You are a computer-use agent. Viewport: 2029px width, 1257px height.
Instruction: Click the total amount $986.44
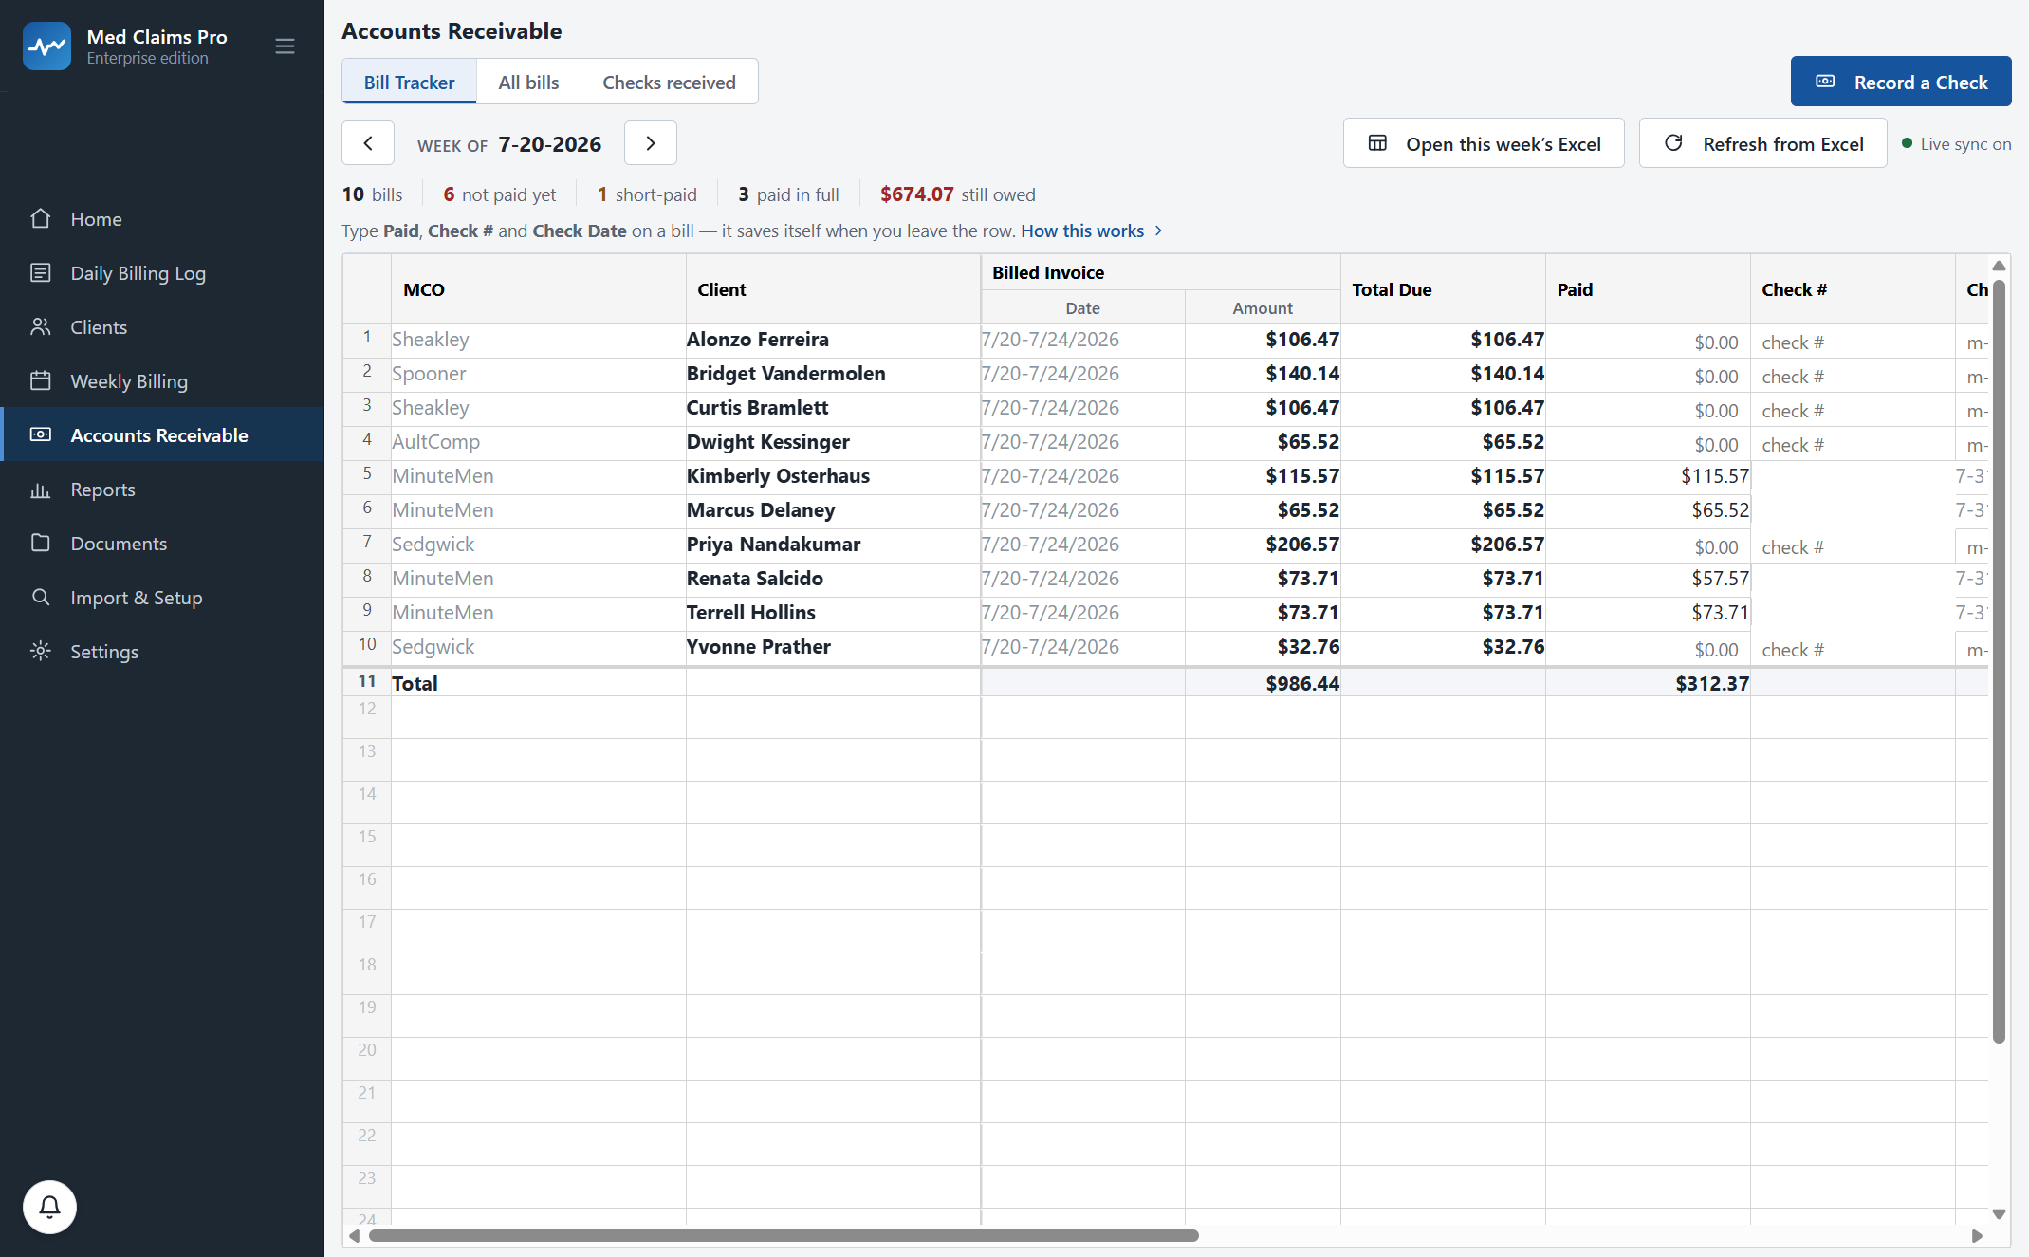point(1302,683)
